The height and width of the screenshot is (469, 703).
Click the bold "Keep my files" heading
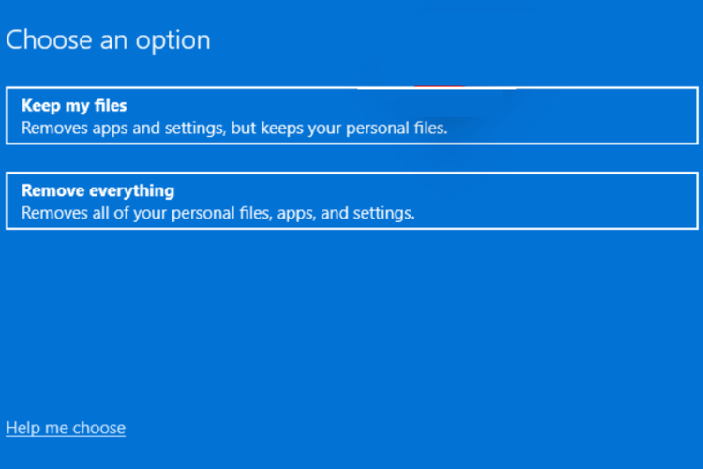click(74, 105)
